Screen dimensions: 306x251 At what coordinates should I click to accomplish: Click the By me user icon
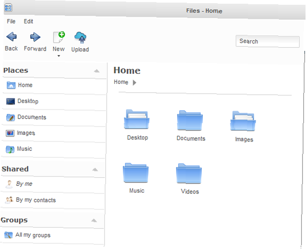click(9, 184)
